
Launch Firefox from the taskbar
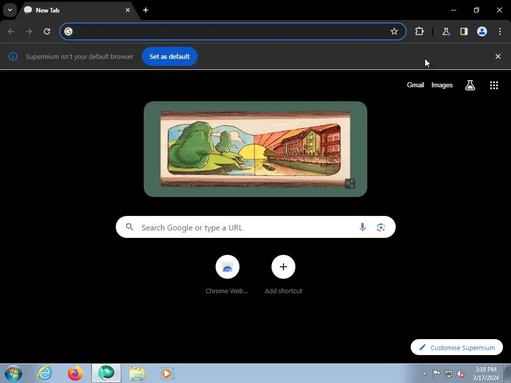click(75, 373)
